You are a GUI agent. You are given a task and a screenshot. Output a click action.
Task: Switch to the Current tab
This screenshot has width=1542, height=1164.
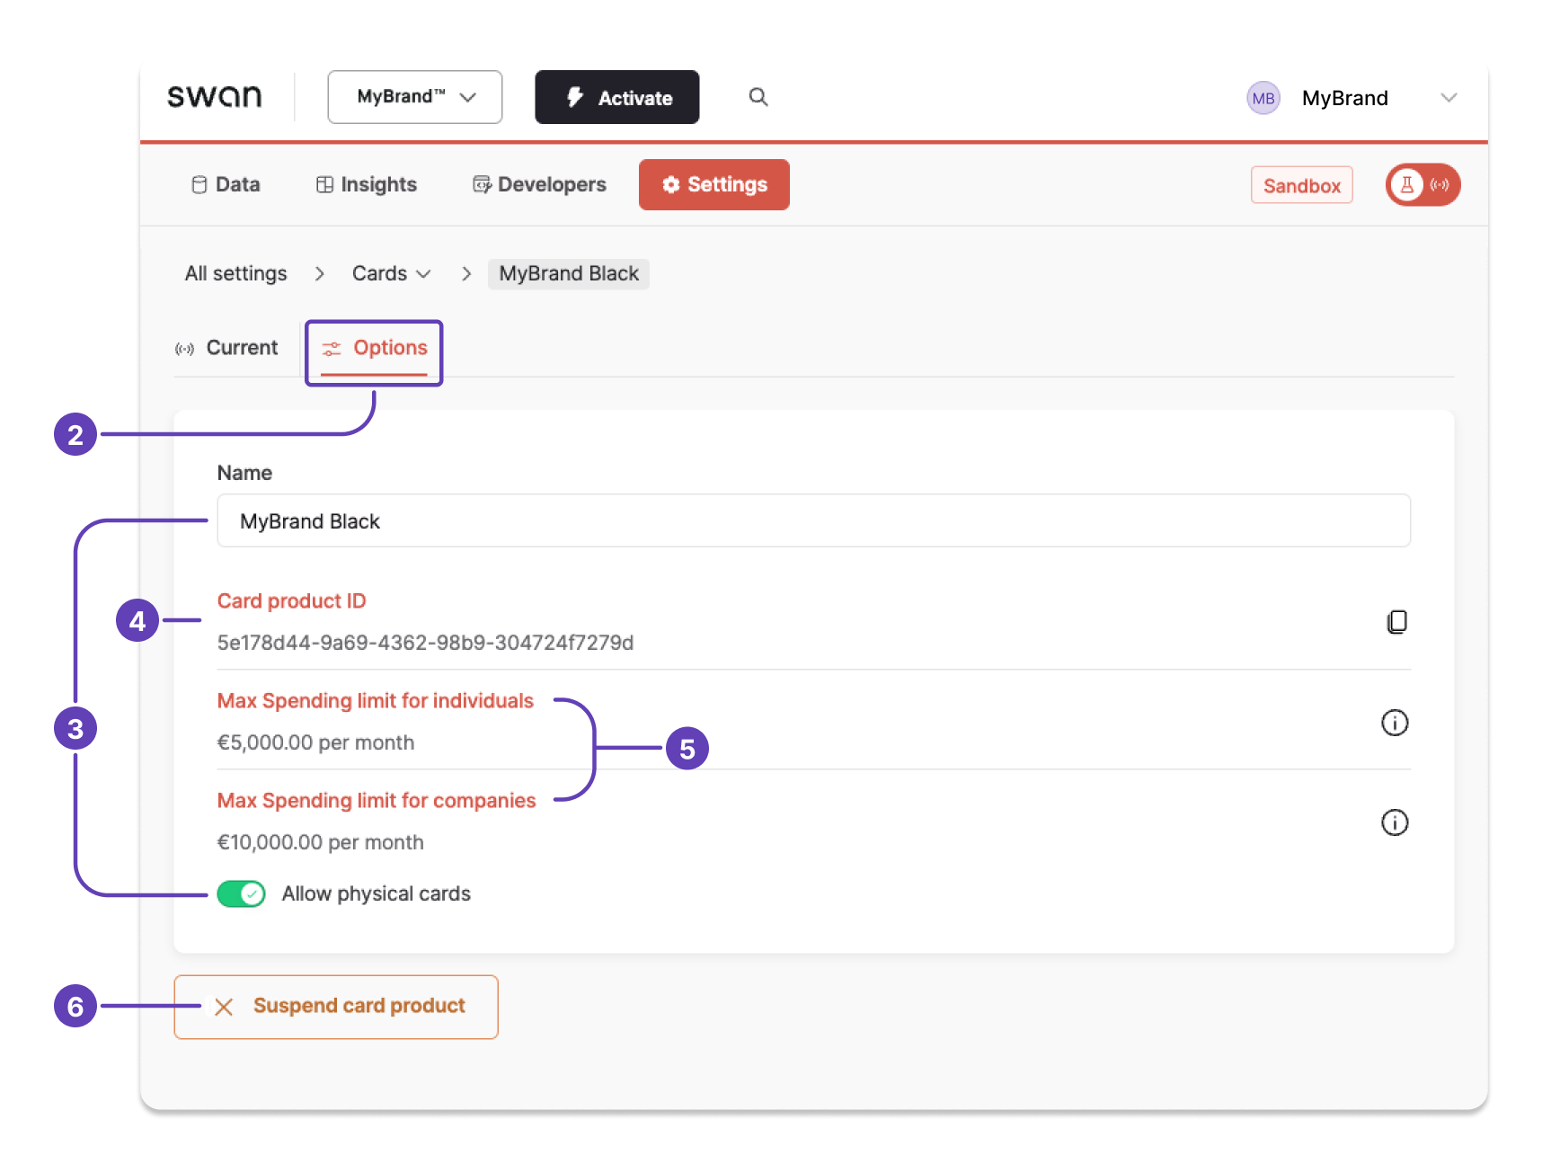[x=228, y=348]
